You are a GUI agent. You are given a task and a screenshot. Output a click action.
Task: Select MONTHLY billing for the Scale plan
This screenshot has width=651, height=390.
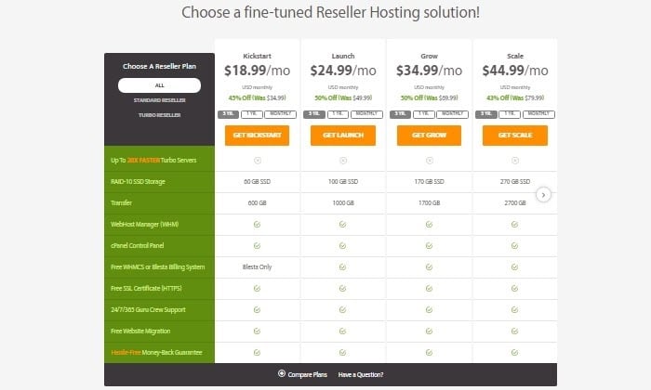[538, 114]
